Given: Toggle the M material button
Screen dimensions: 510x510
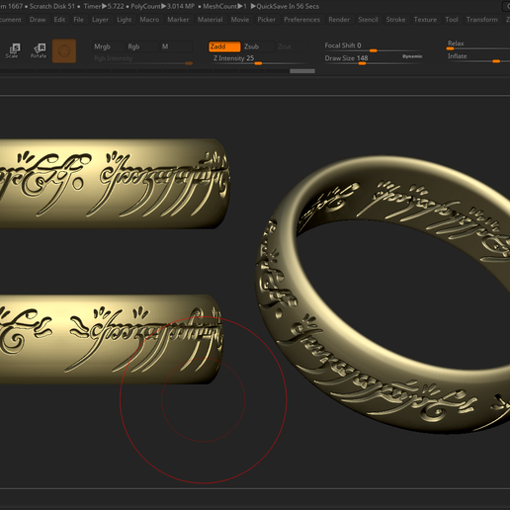Looking at the screenshot, I should pyautogui.click(x=176, y=46).
